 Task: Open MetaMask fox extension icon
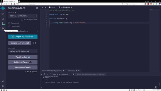click(x=151, y=4)
